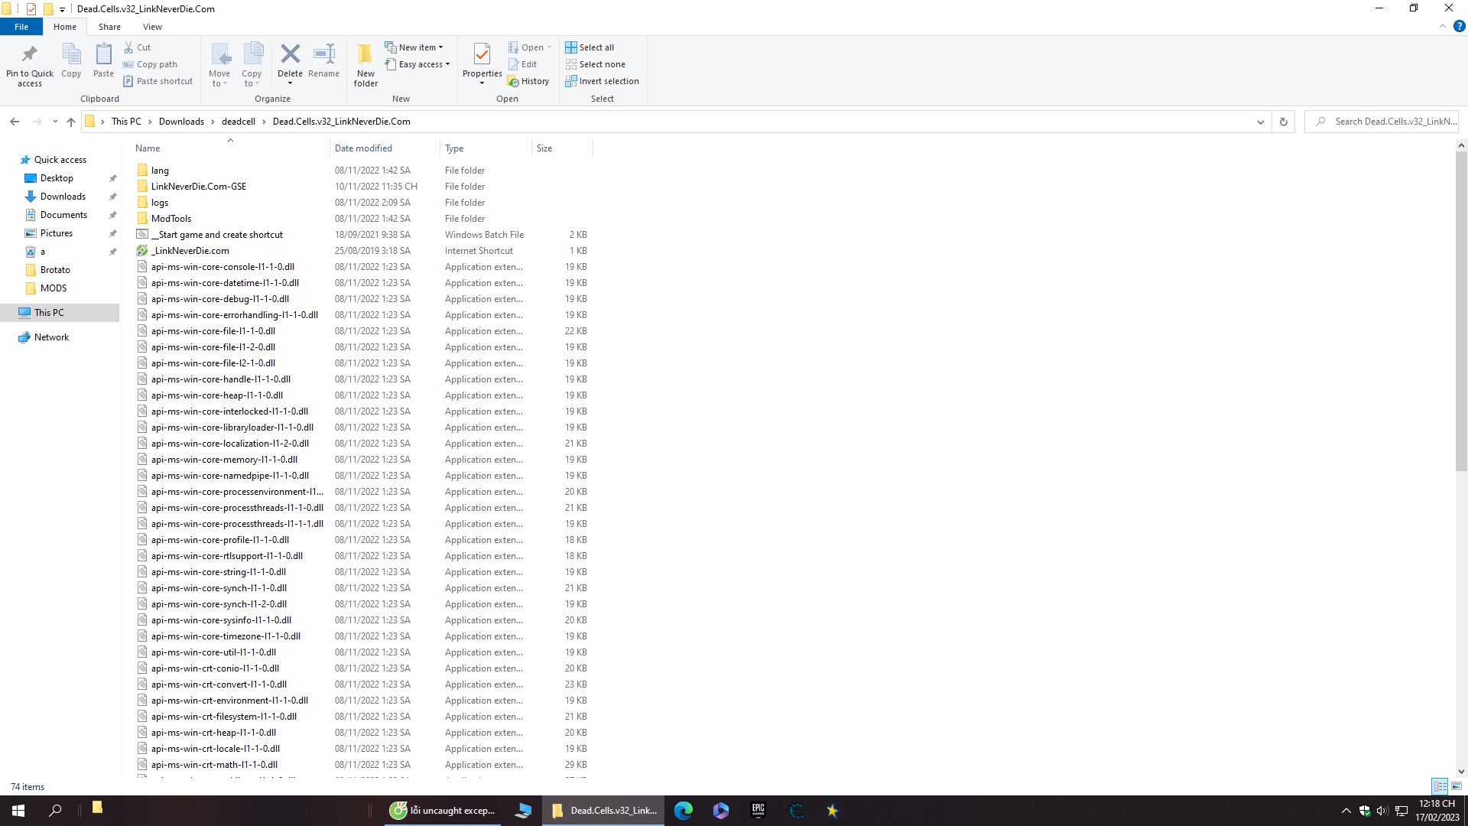Open Epic Games launcher from taskbar
1468x826 pixels.
click(x=758, y=811)
